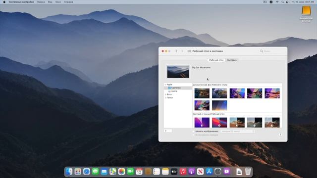Collapse the Apple group in the sidebar
The image size is (317, 178).
165,85
